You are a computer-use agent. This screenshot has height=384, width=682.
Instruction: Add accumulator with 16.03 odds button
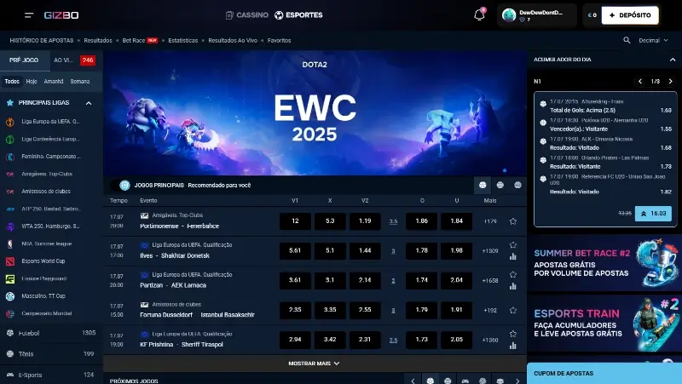coord(653,213)
